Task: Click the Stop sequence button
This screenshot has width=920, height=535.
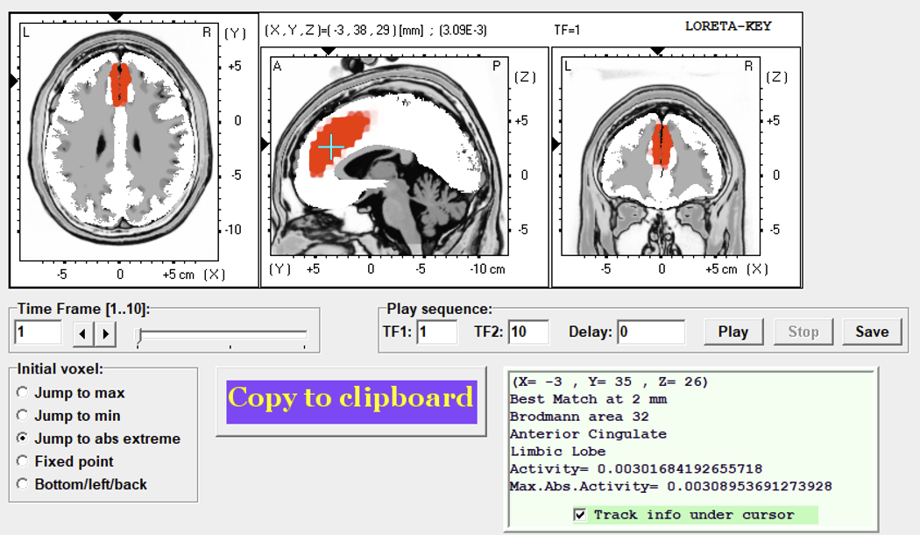Action: pyautogui.click(x=803, y=332)
